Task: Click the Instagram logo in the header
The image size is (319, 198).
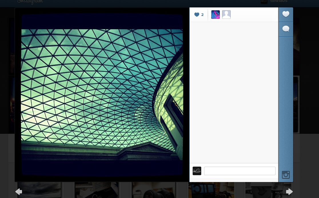Action: (x=30, y=2)
